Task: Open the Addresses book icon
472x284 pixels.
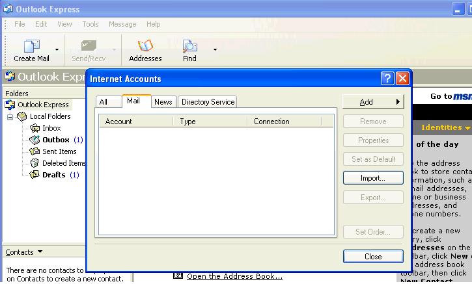Action: [145, 46]
